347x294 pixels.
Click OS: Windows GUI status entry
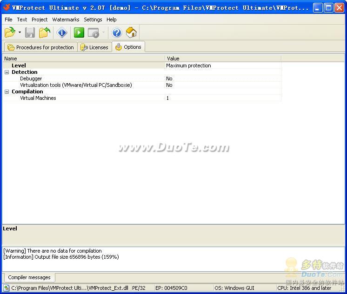[x=234, y=288]
